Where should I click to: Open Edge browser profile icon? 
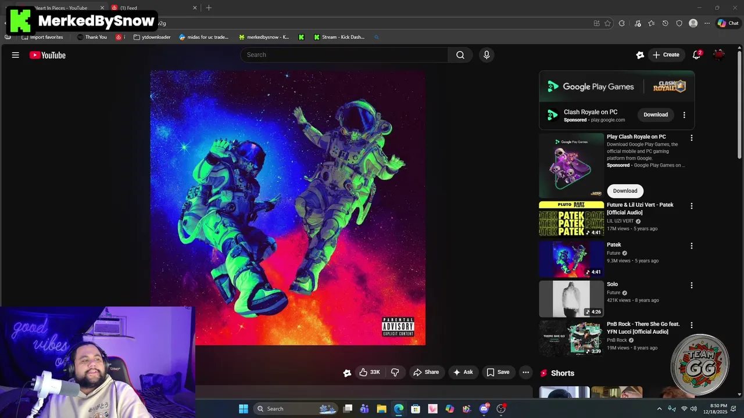[693, 23]
